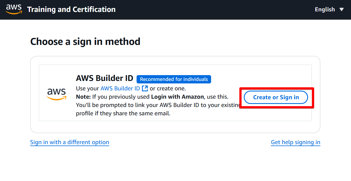Click the AWS logo in the header

point(14,9)
